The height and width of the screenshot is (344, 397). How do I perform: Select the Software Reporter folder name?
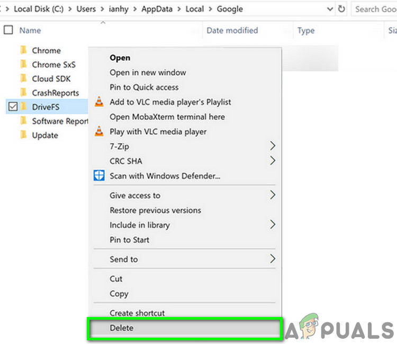click(60, 122)
